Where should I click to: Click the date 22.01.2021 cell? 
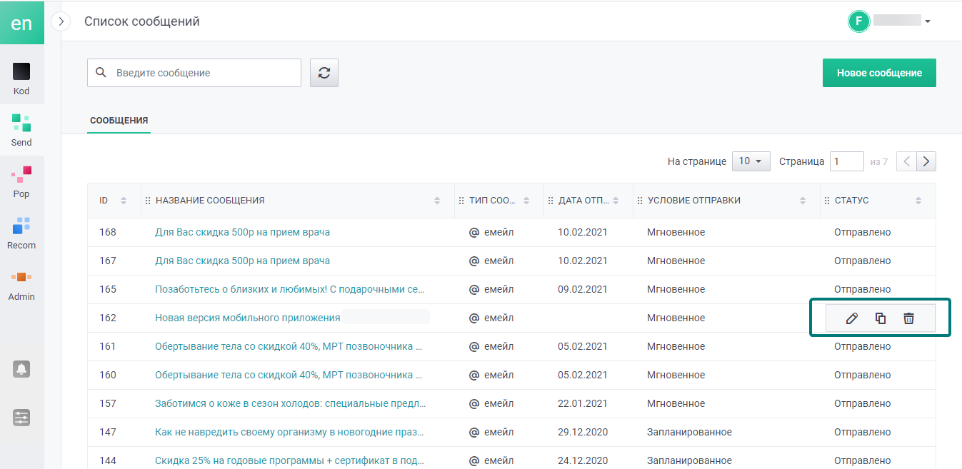tap(583, 403)
